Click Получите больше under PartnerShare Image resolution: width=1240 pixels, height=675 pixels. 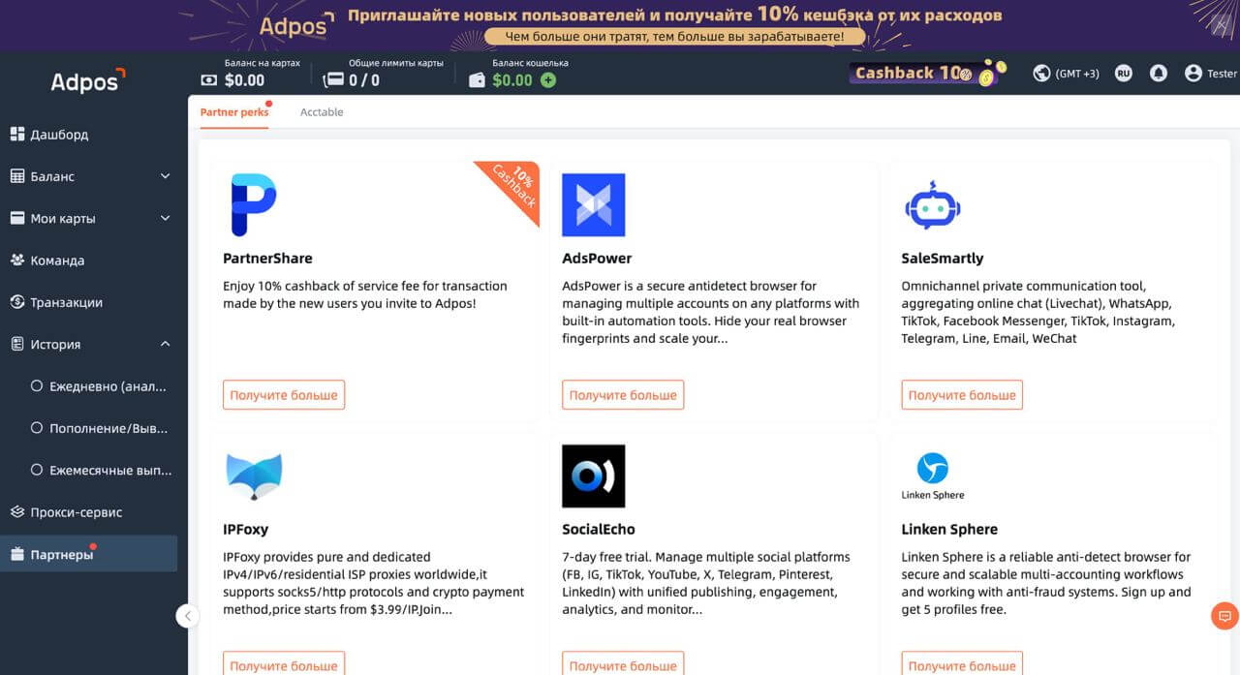click(284, 395)
